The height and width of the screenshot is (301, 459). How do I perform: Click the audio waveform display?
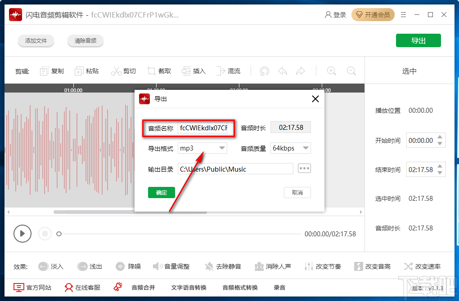69,150
